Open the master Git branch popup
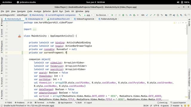Viewport: 191px width, 107px height. 175,106
